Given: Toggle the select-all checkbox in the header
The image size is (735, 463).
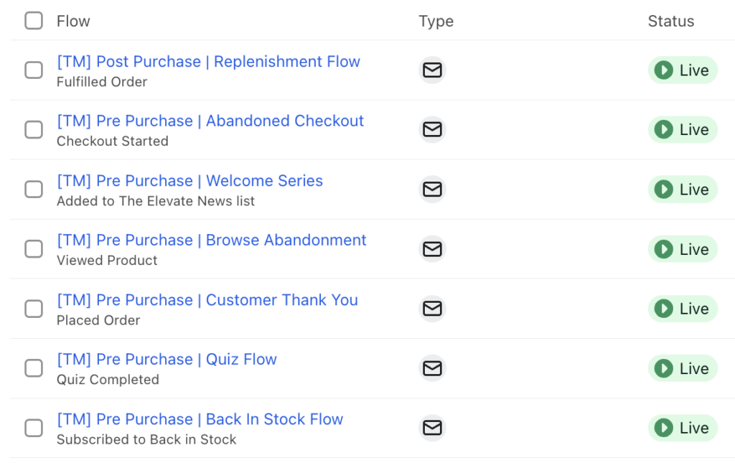Looking at the screenshot, I should tap(34, 21).
